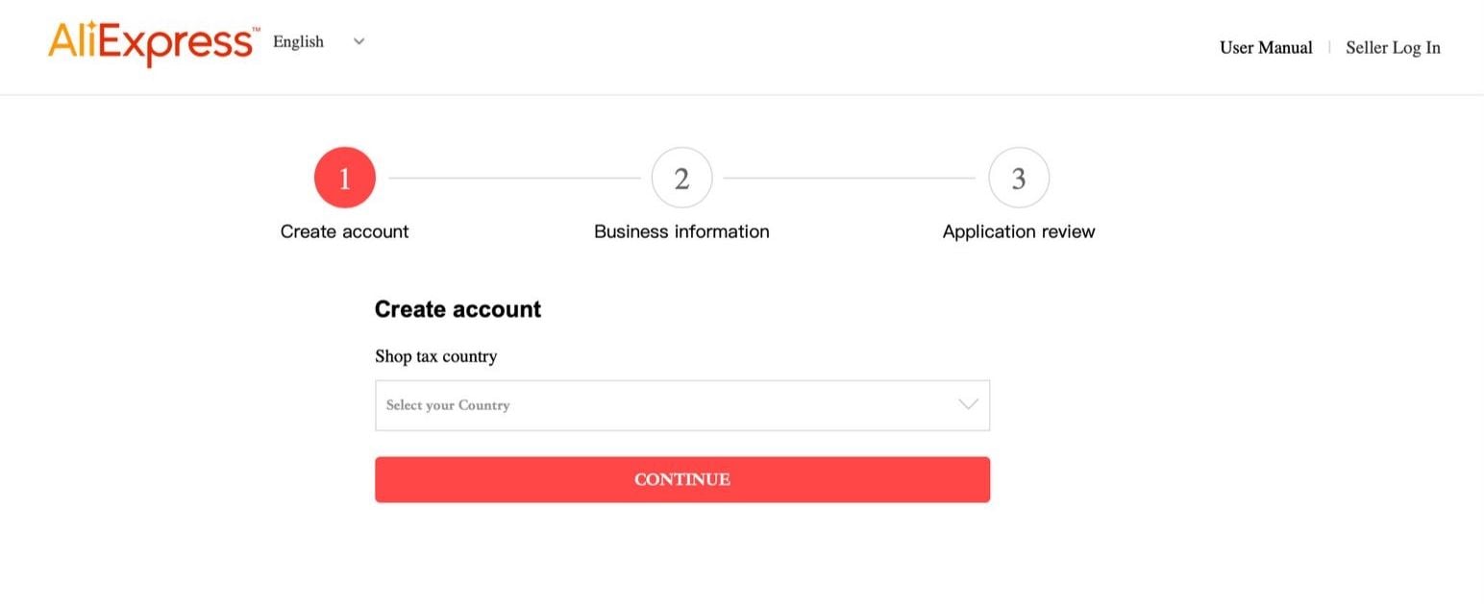This screenshot has width=1484, height=604.
Task: Select the English language label
Action: [298, 41]
